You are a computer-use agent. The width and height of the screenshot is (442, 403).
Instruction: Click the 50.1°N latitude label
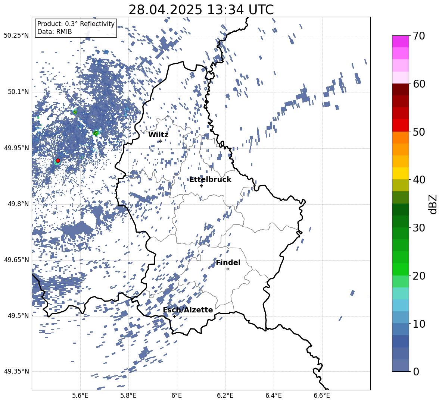(x=18, y=92)
